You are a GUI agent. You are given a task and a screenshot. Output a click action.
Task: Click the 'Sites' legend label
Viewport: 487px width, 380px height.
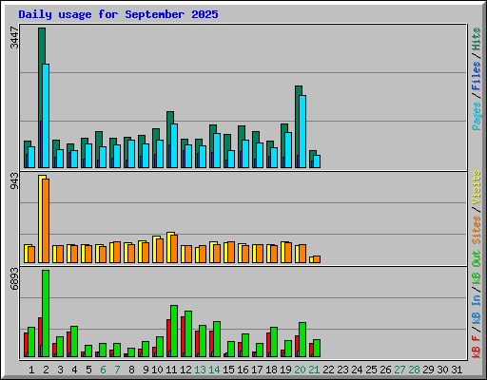pyautogui.click(x=477, y=230)
